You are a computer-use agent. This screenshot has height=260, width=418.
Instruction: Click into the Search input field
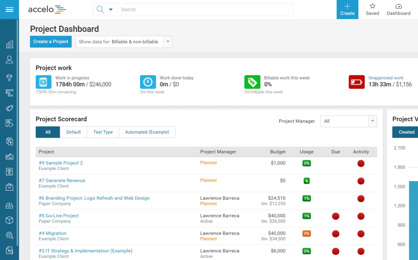click(x=204, y=9)
